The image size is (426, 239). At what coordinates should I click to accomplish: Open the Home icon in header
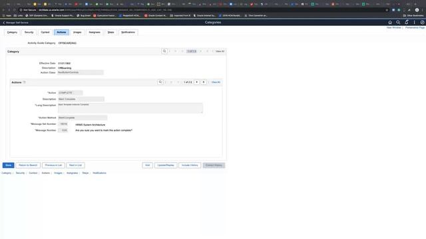point(390,23)
